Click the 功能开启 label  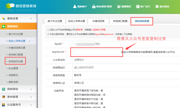pos(59,91)
